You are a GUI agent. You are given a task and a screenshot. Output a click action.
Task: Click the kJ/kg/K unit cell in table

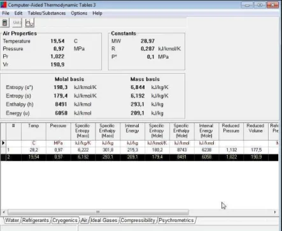pos(83,143)
